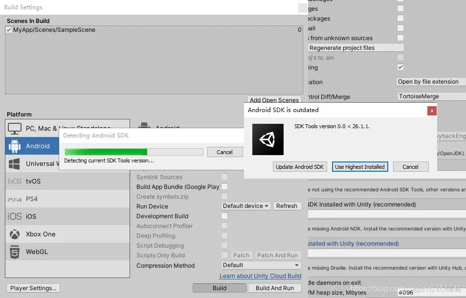Image resolution: width=466 pixels, height=298 pixels.
Task: Cancel the Detecting Android SDK progress
Action: [224, 152]
